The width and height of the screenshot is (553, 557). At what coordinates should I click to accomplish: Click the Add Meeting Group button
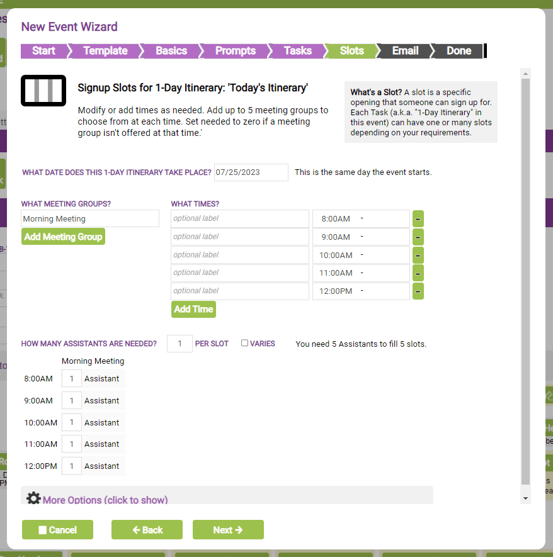pos(63,237)
